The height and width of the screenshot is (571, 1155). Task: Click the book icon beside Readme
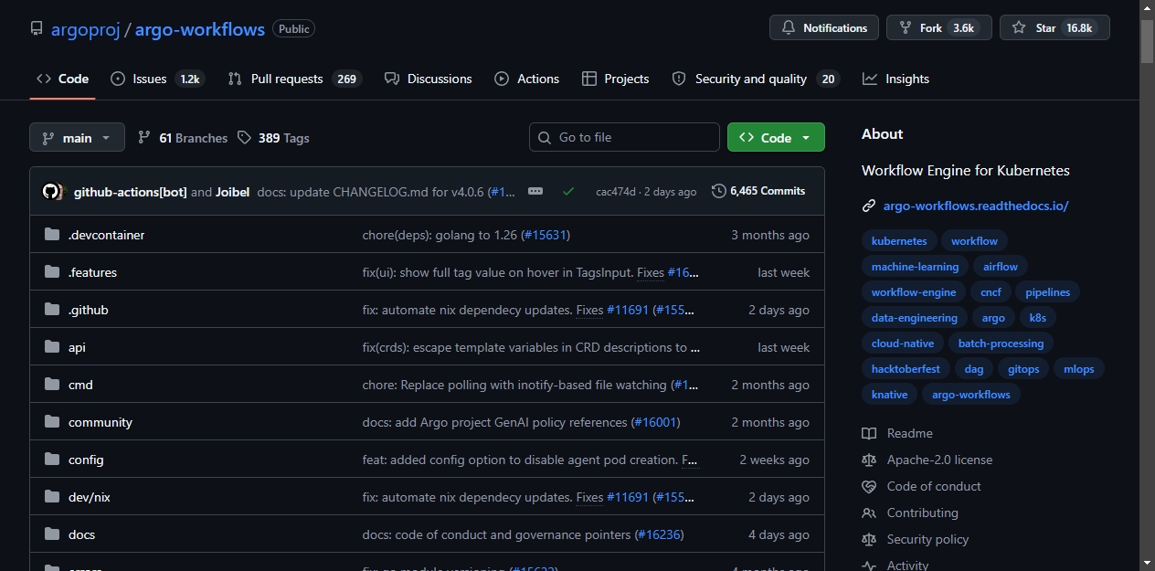pos(869,433)
